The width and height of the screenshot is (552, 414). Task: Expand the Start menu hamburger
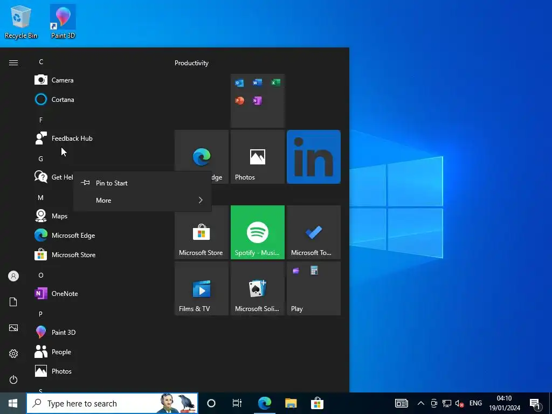coord(13,63)
